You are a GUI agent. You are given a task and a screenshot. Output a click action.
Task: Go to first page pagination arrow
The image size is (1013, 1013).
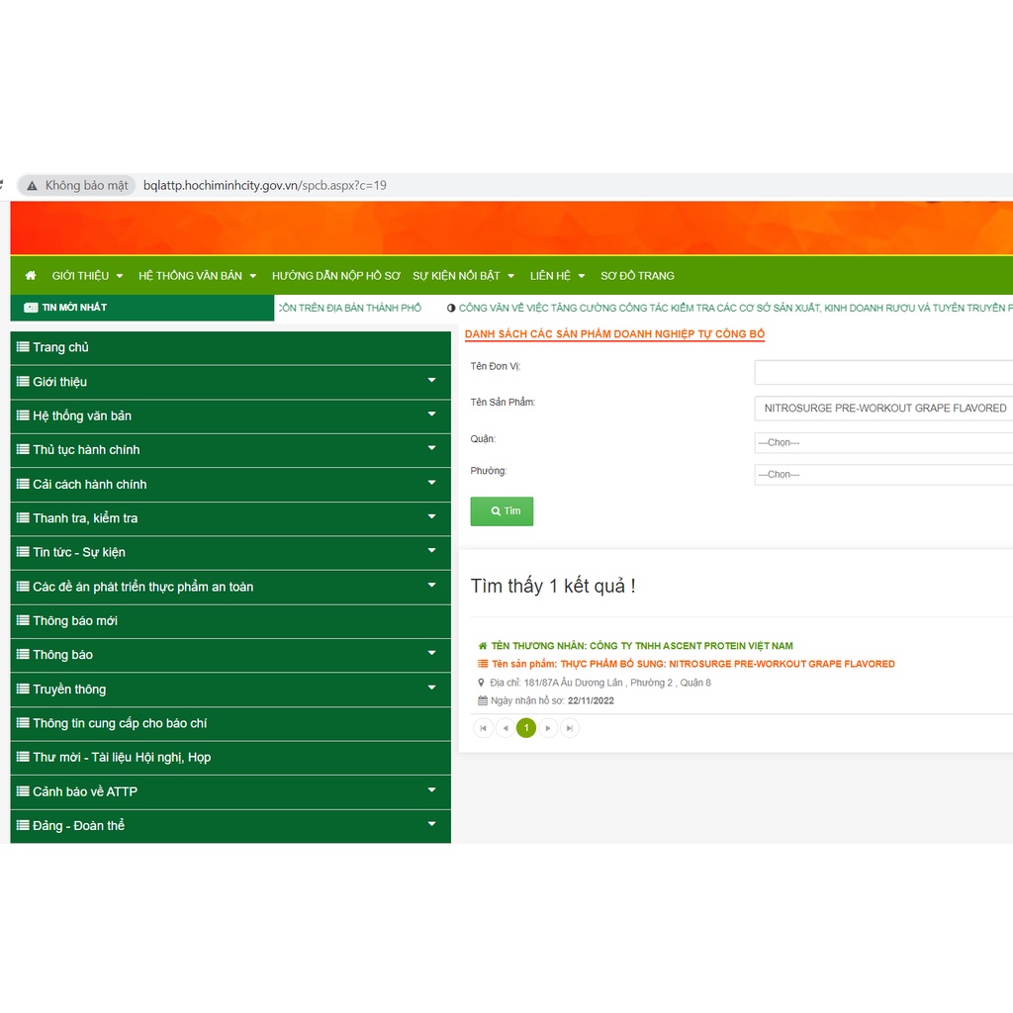point(483,728)
